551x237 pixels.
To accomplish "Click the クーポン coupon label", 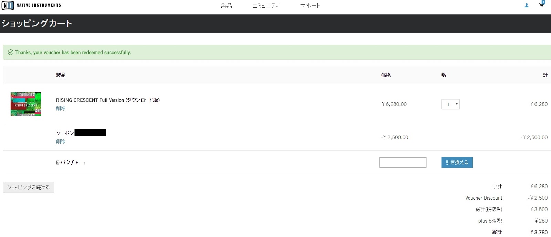I will [x=65, y=133].
